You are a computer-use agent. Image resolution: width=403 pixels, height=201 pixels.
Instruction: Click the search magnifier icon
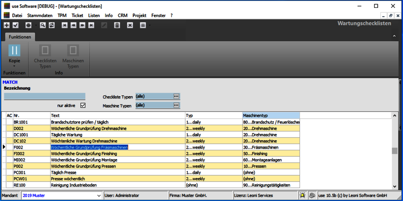42,25
